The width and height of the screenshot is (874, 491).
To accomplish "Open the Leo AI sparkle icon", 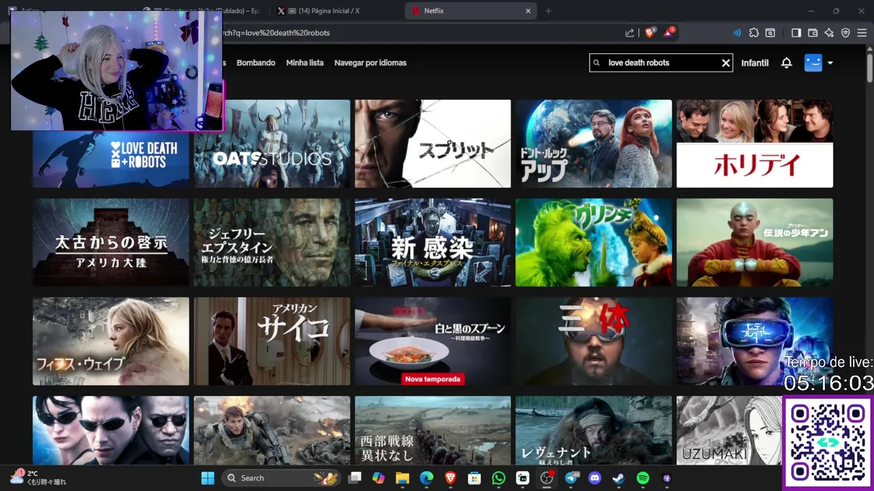I will [829, 33].
